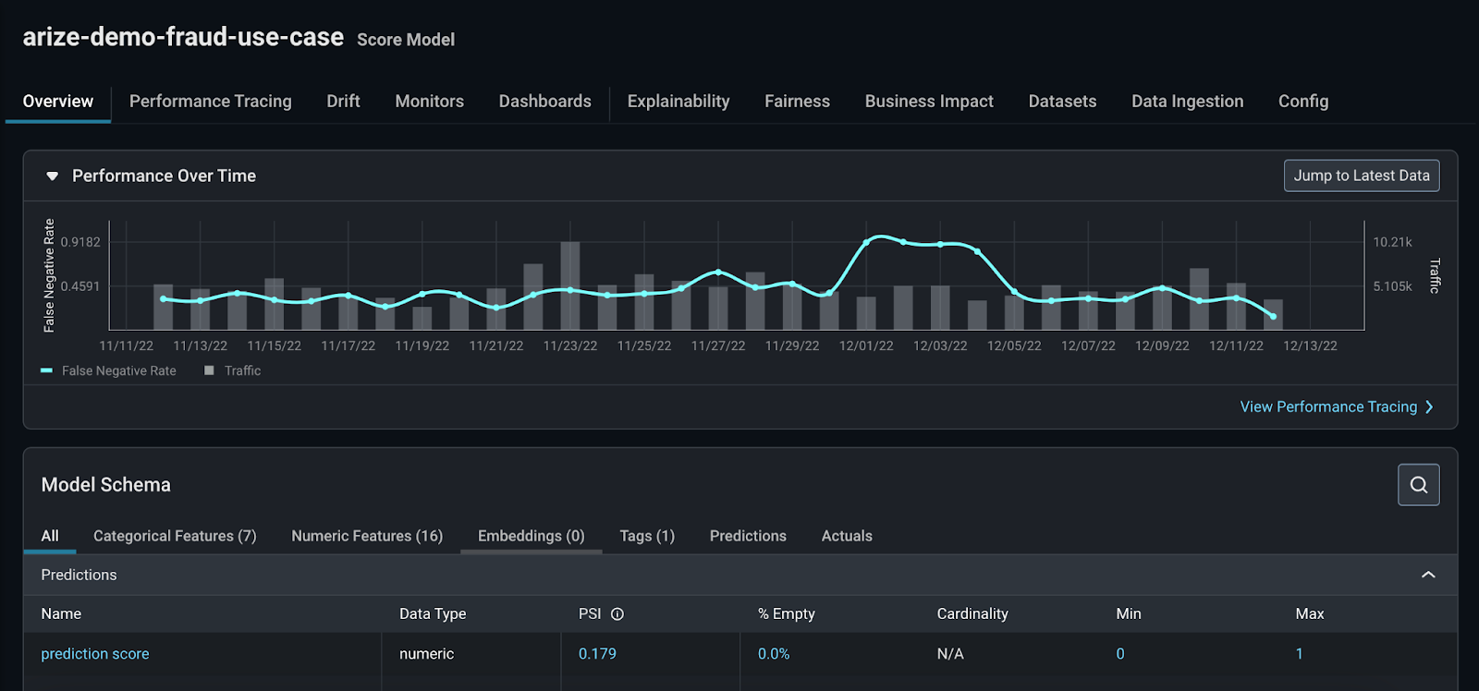Click the PSI info icon
Viewport: 1479px width, 691px height.
pos(617,614)
